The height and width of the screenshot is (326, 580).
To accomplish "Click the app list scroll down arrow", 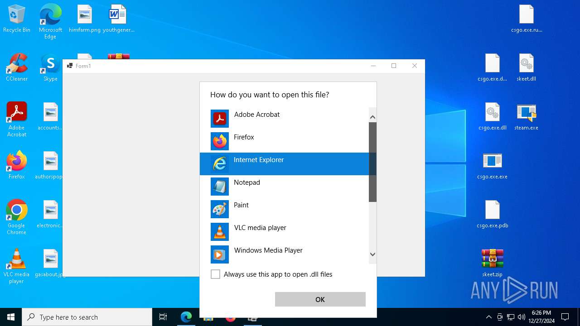I will (372, 254).
